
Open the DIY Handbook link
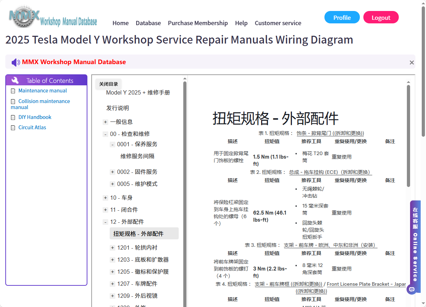coord(35,117)
